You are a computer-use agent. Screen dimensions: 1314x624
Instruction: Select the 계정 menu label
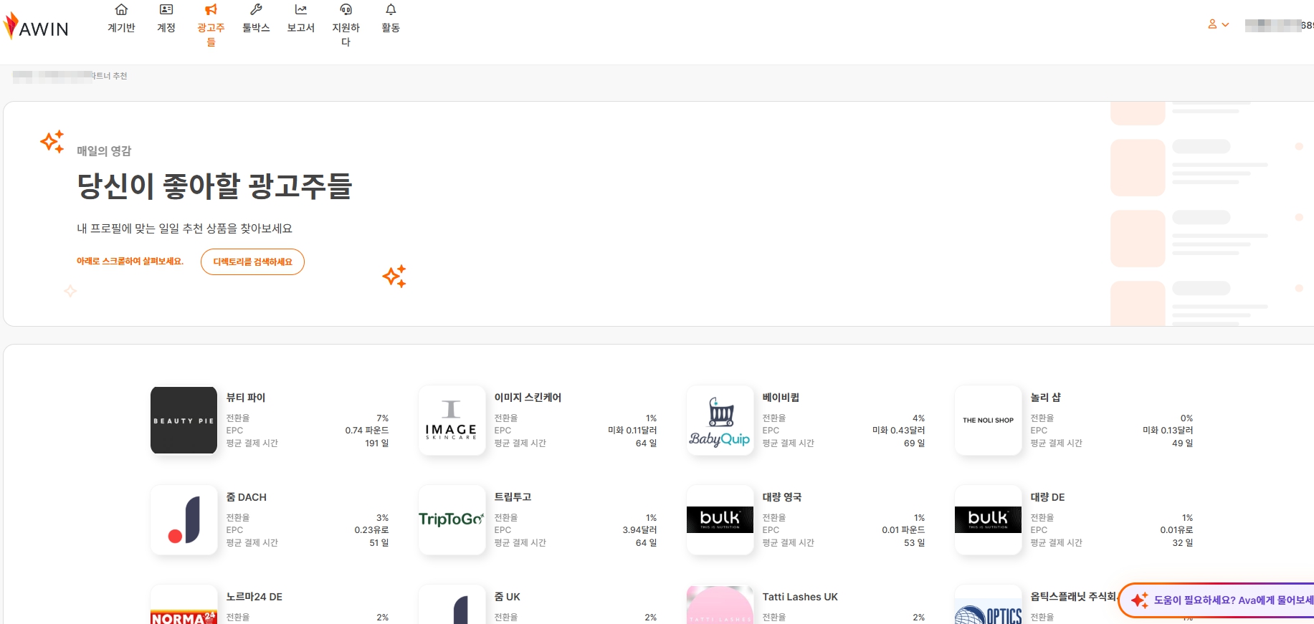(x=166, y=28)
